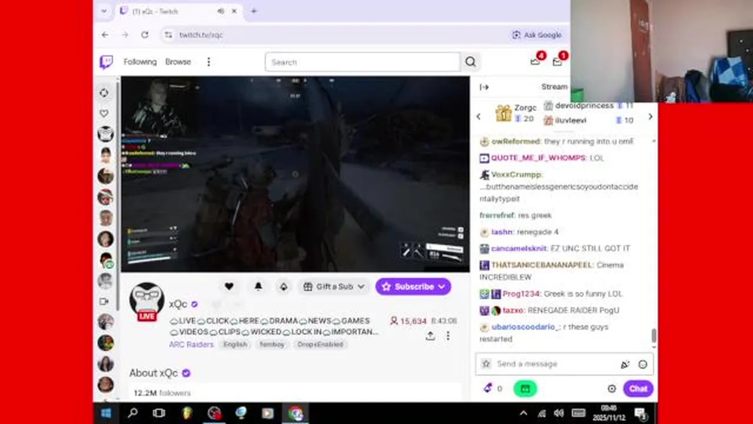Open the ARC Raiders game link
Viewport: 753px width, 424px height.
tap(191, 344)
